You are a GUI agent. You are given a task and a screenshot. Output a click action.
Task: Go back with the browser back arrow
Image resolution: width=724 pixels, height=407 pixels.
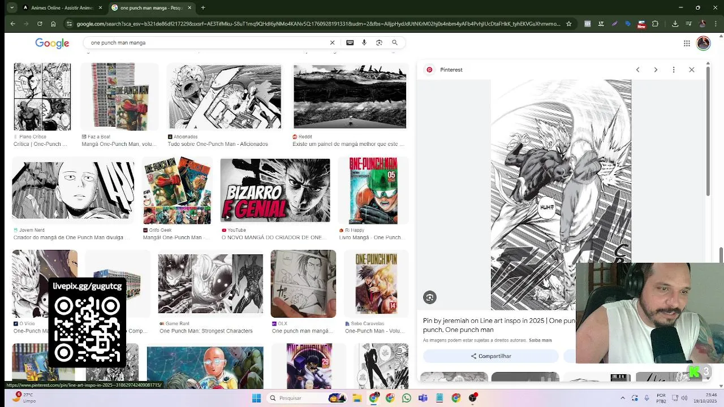(x=12, y=24)
